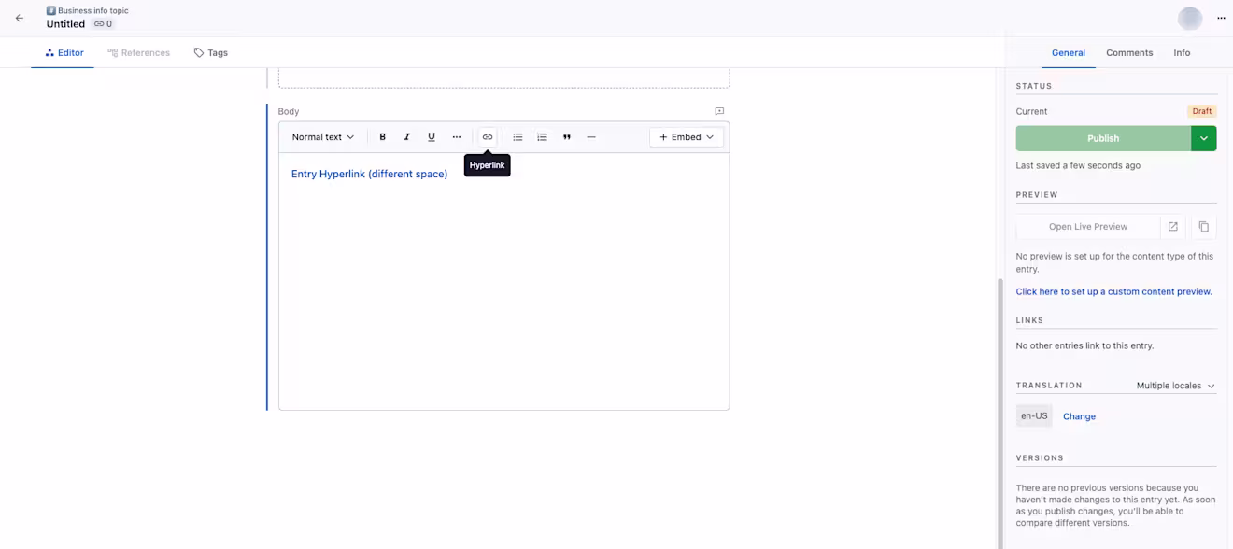Open the Comments sidebar tab

point(1129,53)
